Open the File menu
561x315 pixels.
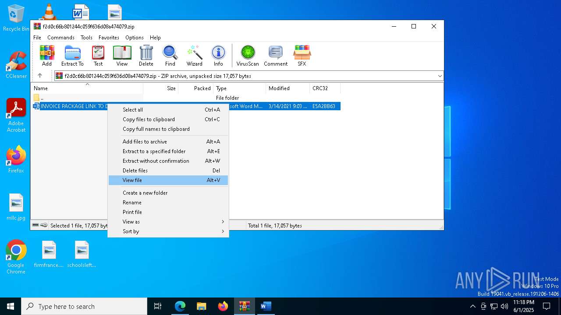click(x=37, y=38)
